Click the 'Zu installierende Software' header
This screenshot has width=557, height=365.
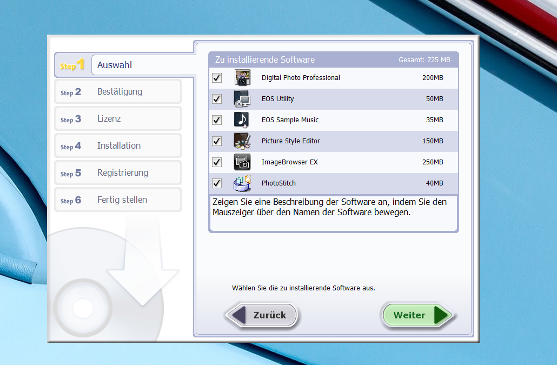(265, 59)
